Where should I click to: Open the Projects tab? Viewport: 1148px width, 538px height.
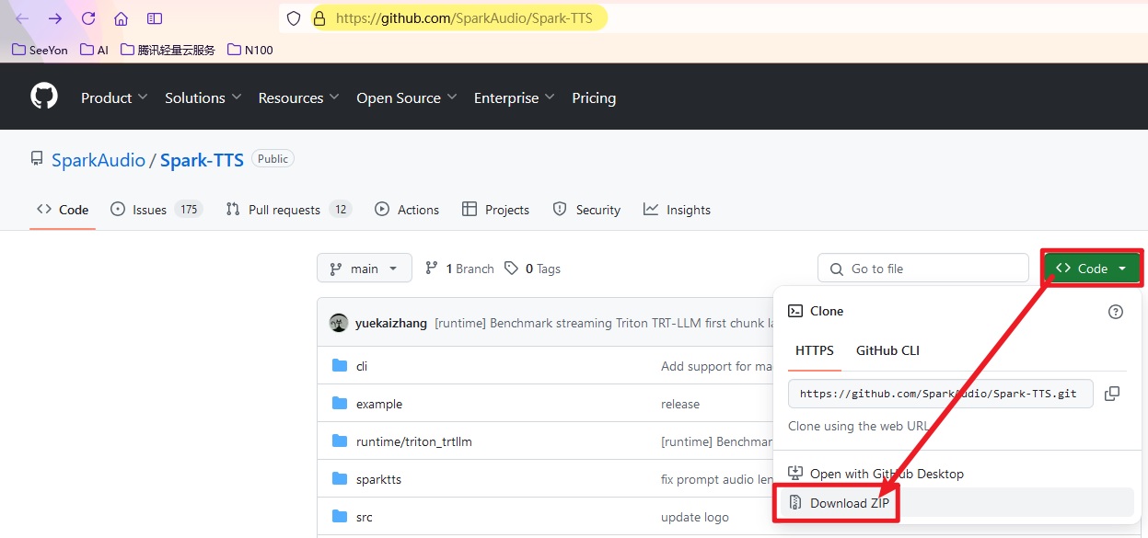click(x=495, y=210)
